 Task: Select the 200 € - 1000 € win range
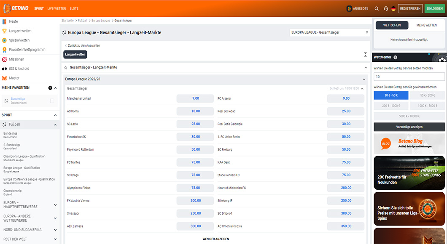[x=391, y=106]
